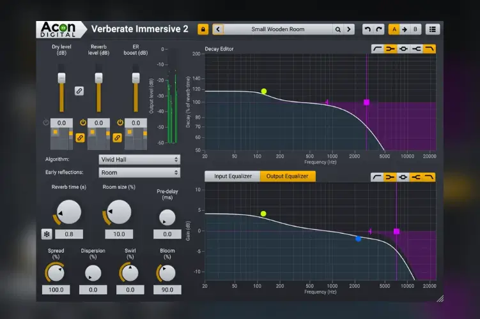Click Reverb time knob
The image size is (480, 319).
pos(69,212)
